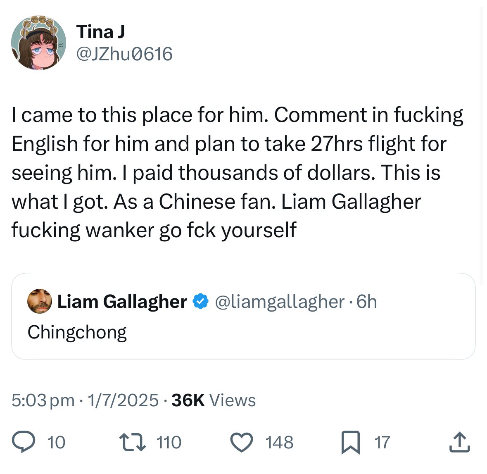Viewport: 487px width, 474px height.
Task: Open the Tina J display name
Action: 100,31
